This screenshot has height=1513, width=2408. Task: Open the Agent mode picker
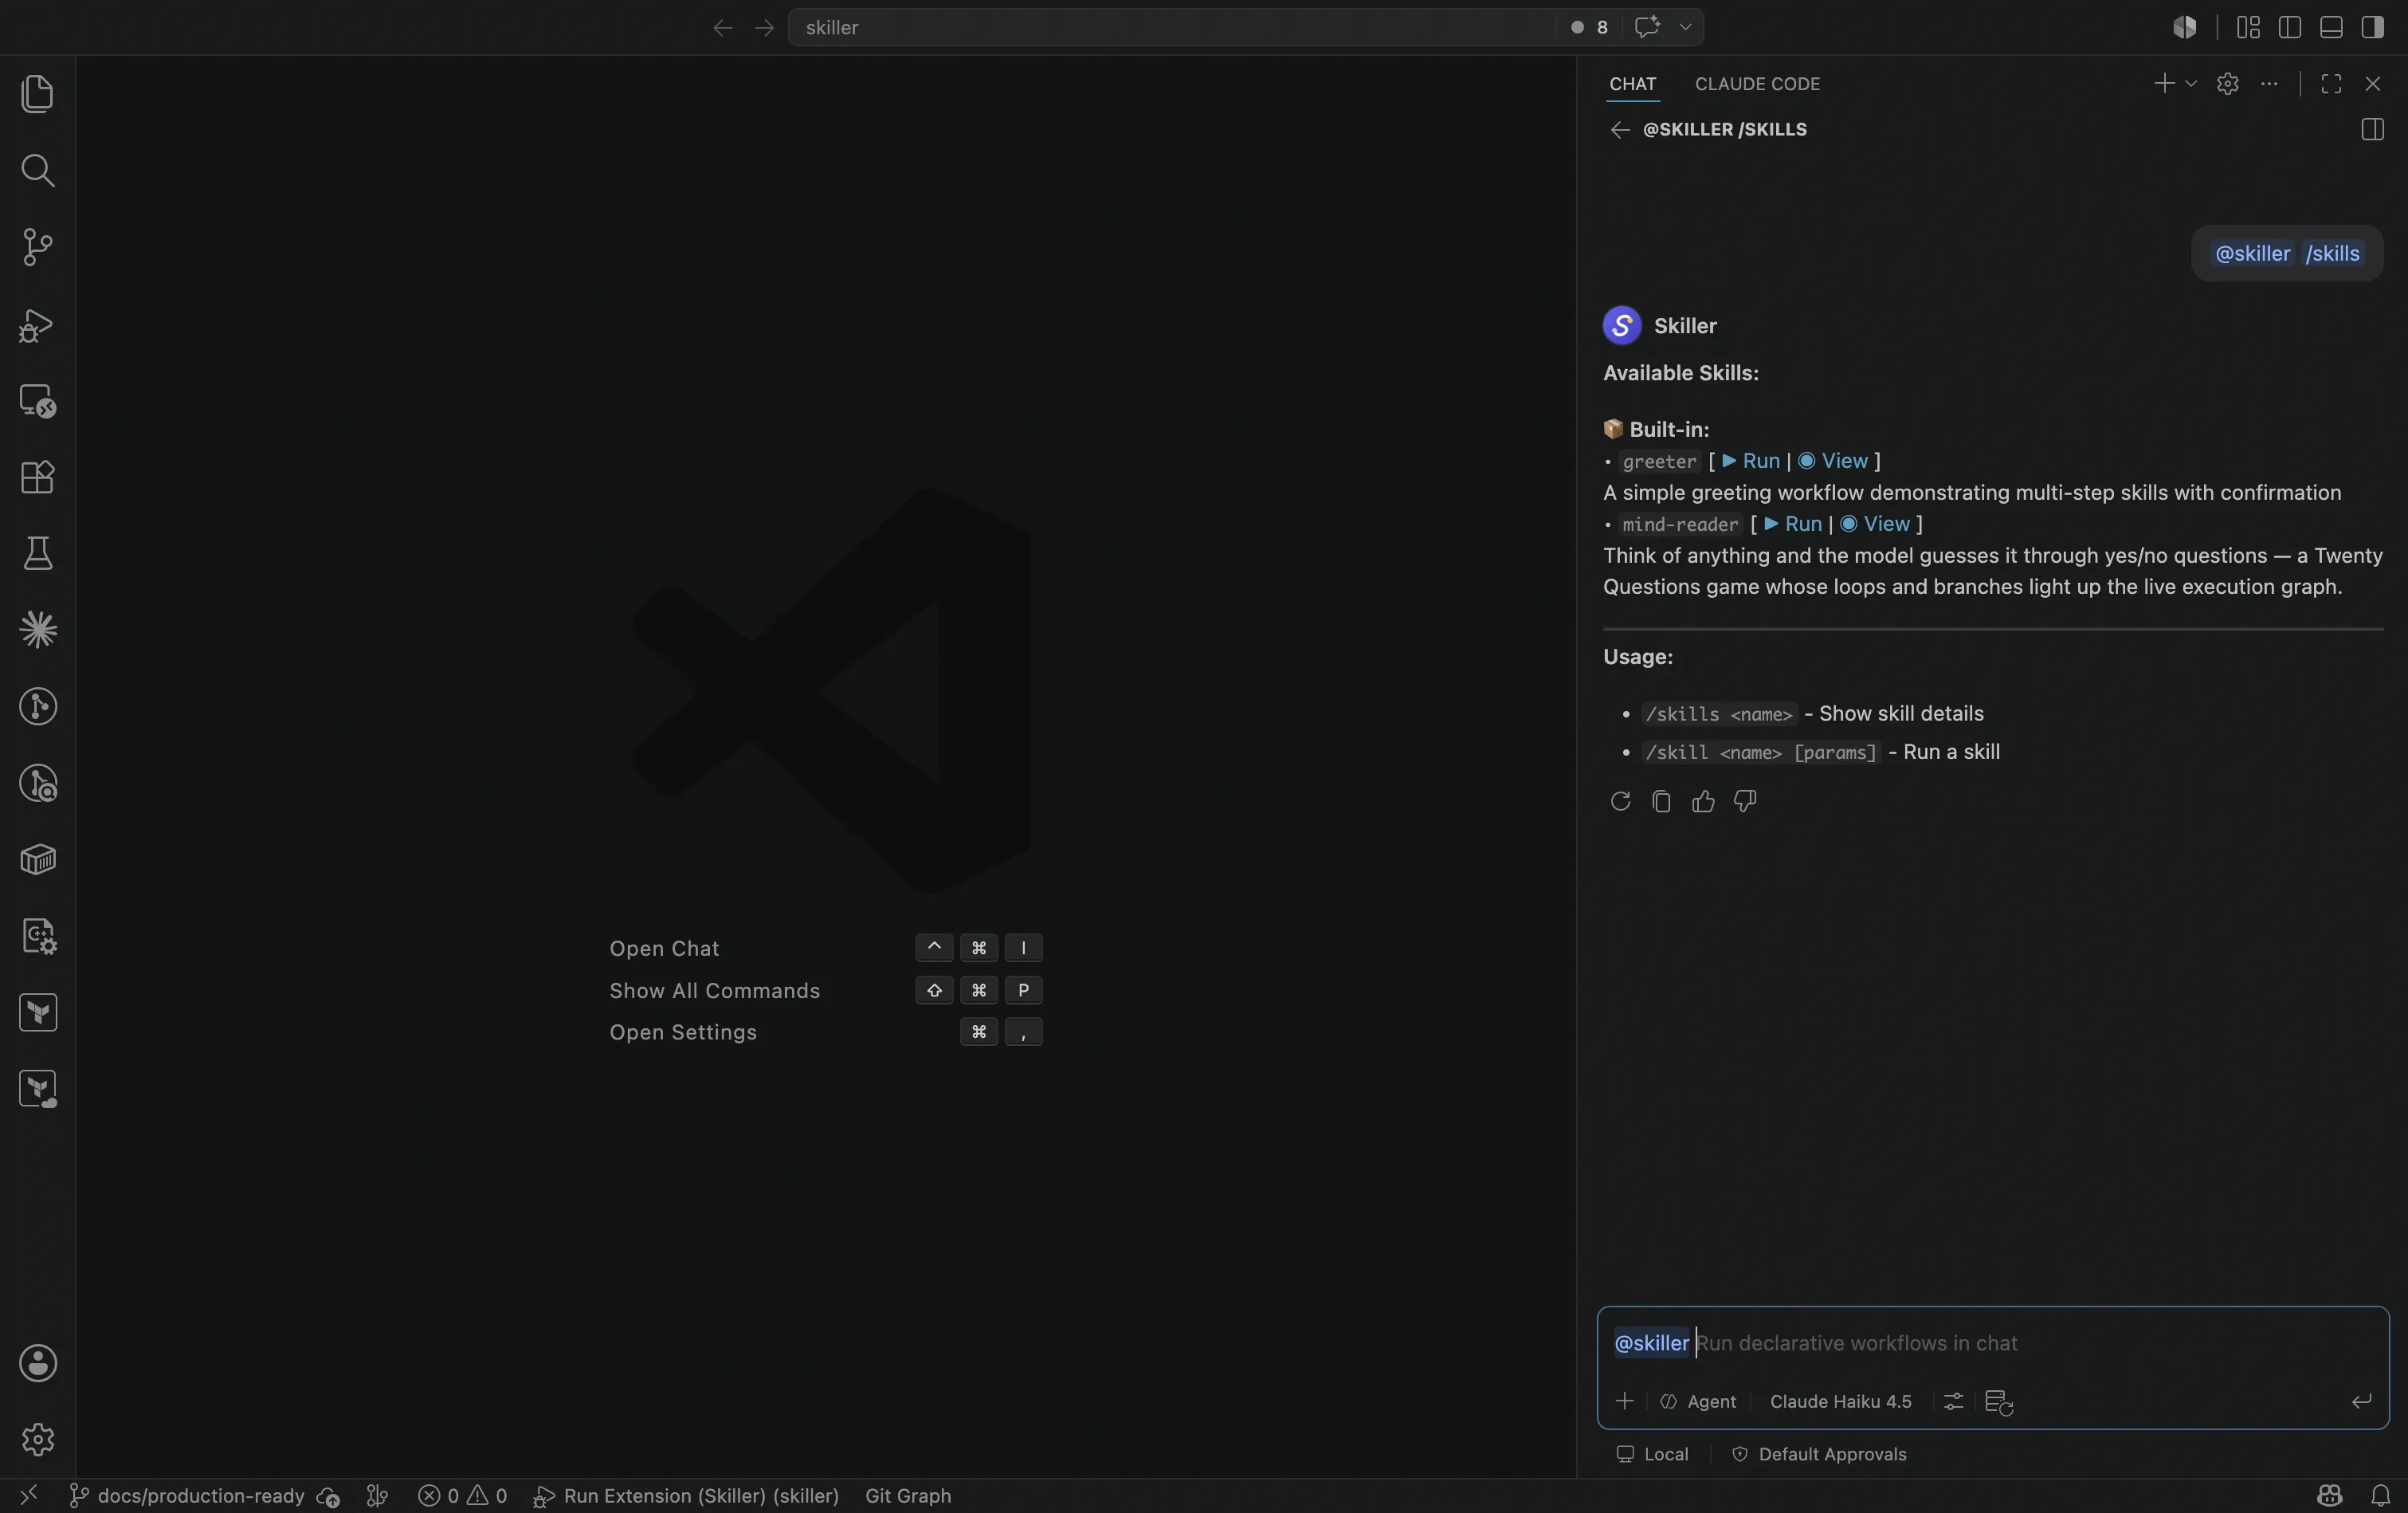tap(1699, 1401)
